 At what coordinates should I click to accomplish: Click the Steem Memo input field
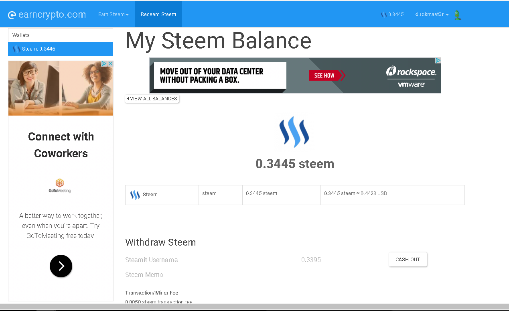click(x=207, y=275)
